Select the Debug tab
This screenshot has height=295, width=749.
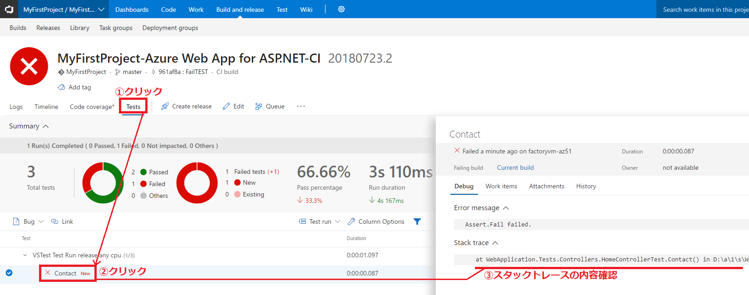point(464,186)
